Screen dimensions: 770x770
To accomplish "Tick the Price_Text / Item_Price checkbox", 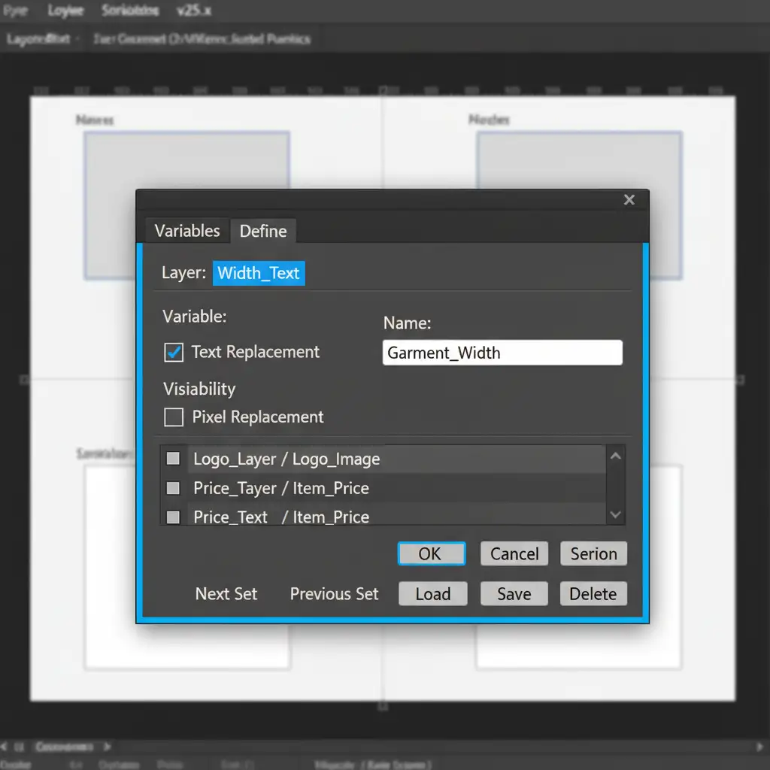I will [173, 517].
